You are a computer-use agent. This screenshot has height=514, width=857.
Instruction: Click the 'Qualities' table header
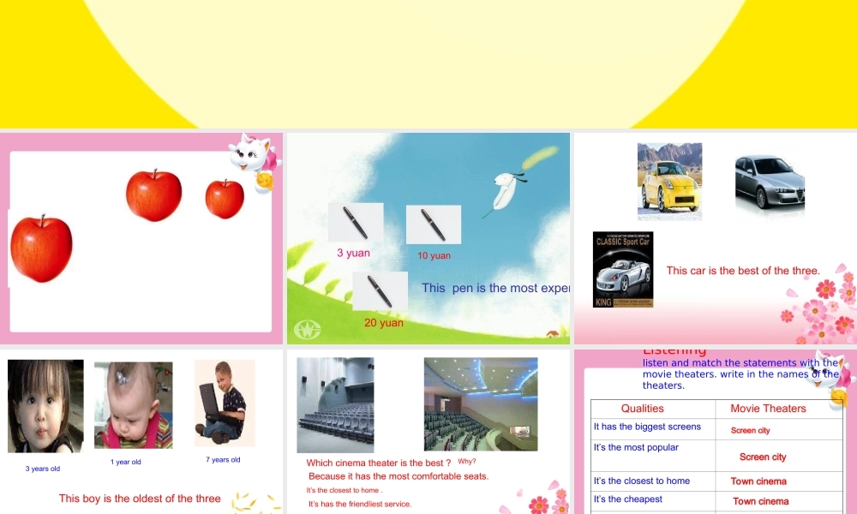point(642,409)
